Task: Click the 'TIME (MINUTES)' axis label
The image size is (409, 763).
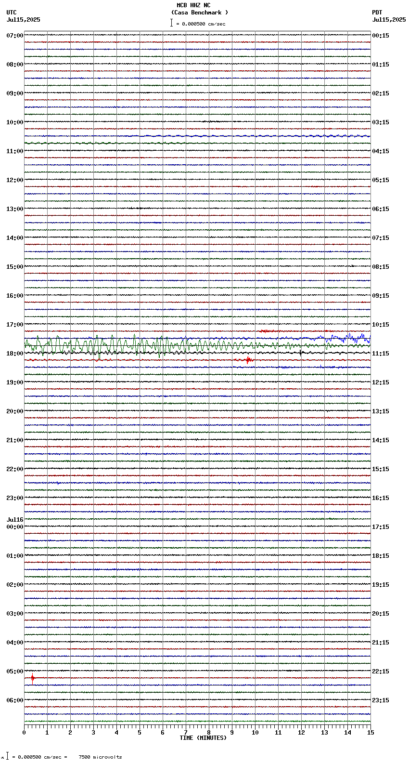Action: pyautogui.click(x=203, y=738)
